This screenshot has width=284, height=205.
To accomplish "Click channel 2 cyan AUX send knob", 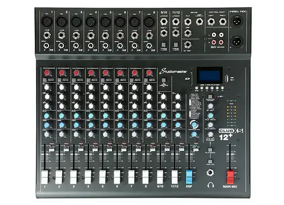I will pyautogui.click(x=61, y=116).
